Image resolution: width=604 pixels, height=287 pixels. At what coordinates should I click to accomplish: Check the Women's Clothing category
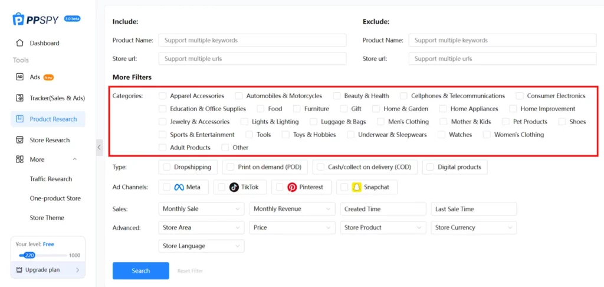[487, 135]
